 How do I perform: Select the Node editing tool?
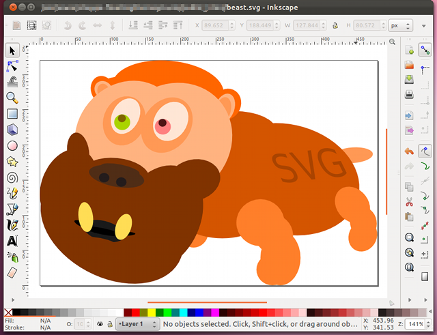tap(12, 66)
